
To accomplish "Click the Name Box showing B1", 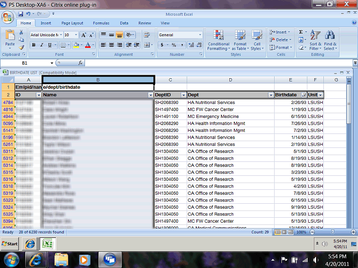I will point(31,63).
